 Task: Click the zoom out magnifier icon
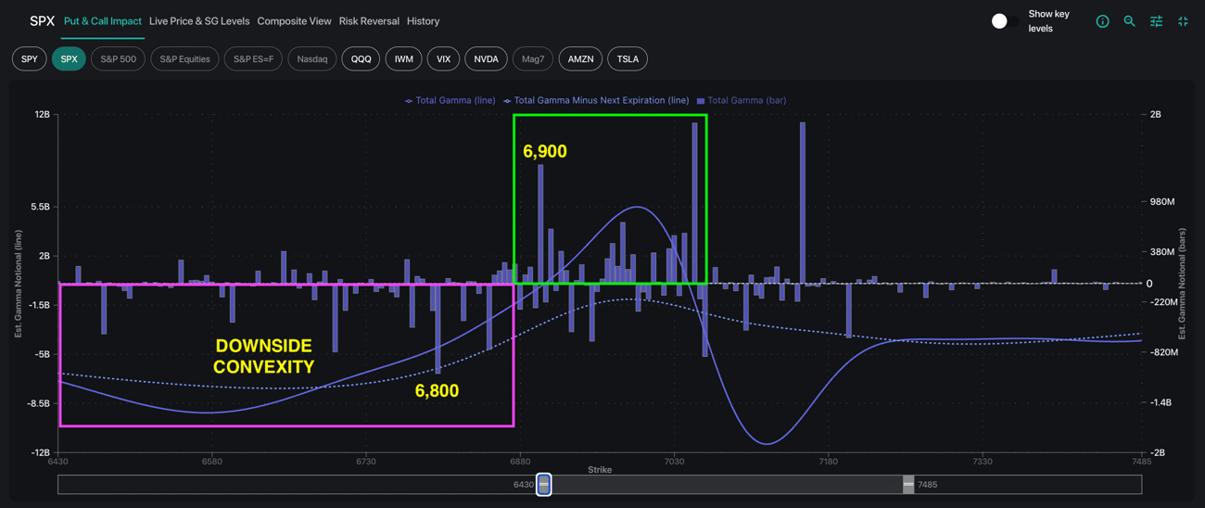pyautogui.click(x=1129, y=21)
